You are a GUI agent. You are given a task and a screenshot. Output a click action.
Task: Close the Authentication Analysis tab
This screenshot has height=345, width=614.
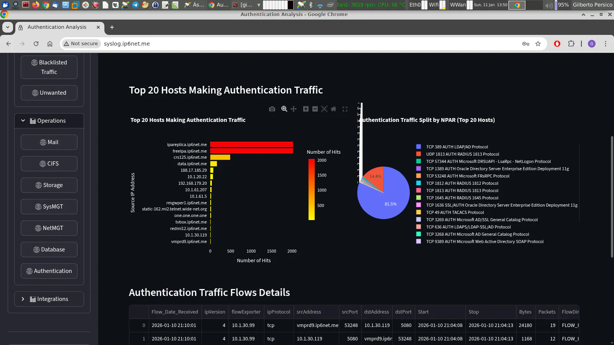click(x=98, y=27)
